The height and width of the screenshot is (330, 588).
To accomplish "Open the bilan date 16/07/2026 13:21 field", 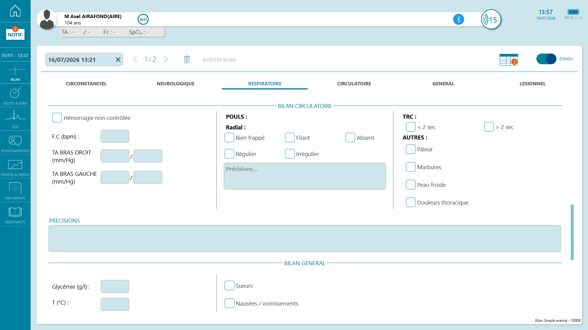I will coord(84,60).
